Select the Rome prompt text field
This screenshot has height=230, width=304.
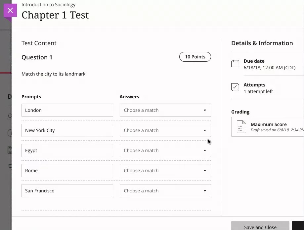[x=67, y=170]
